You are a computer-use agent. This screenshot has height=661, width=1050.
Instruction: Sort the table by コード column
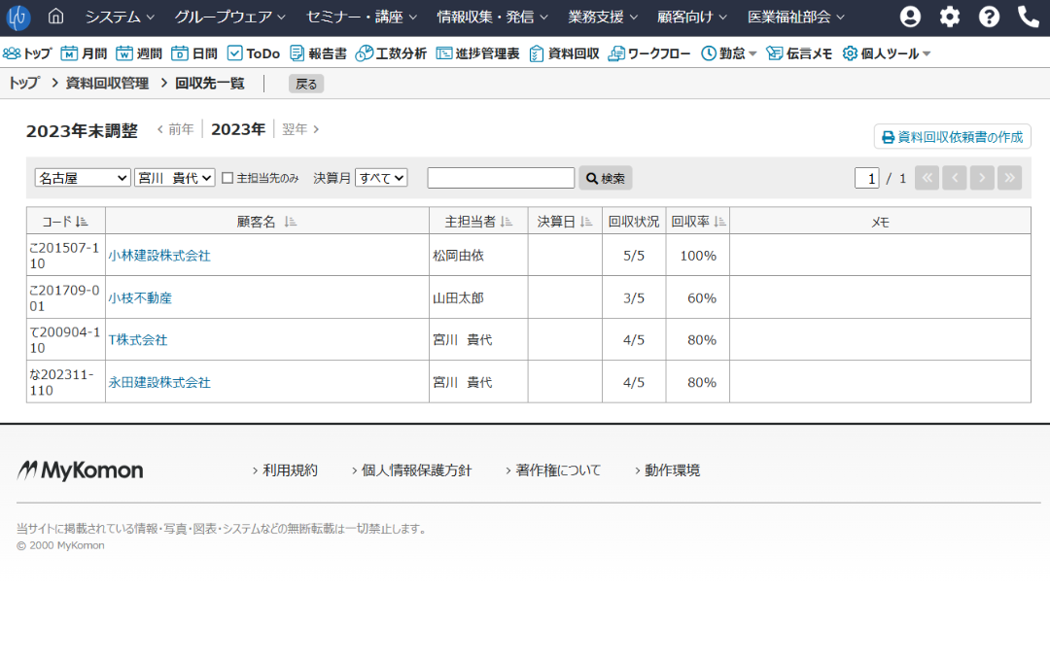(x=82, y=222)
